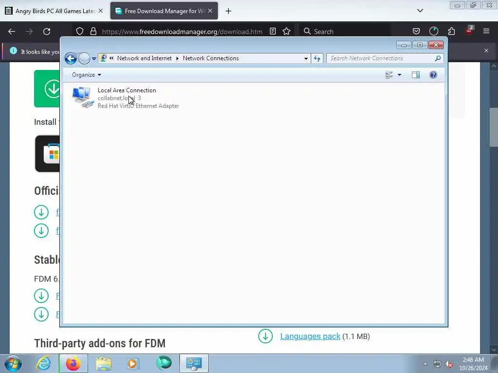Open Firefox application hamburger menu
This screenshot has height=373, width=498.
(x=486, y=31)
